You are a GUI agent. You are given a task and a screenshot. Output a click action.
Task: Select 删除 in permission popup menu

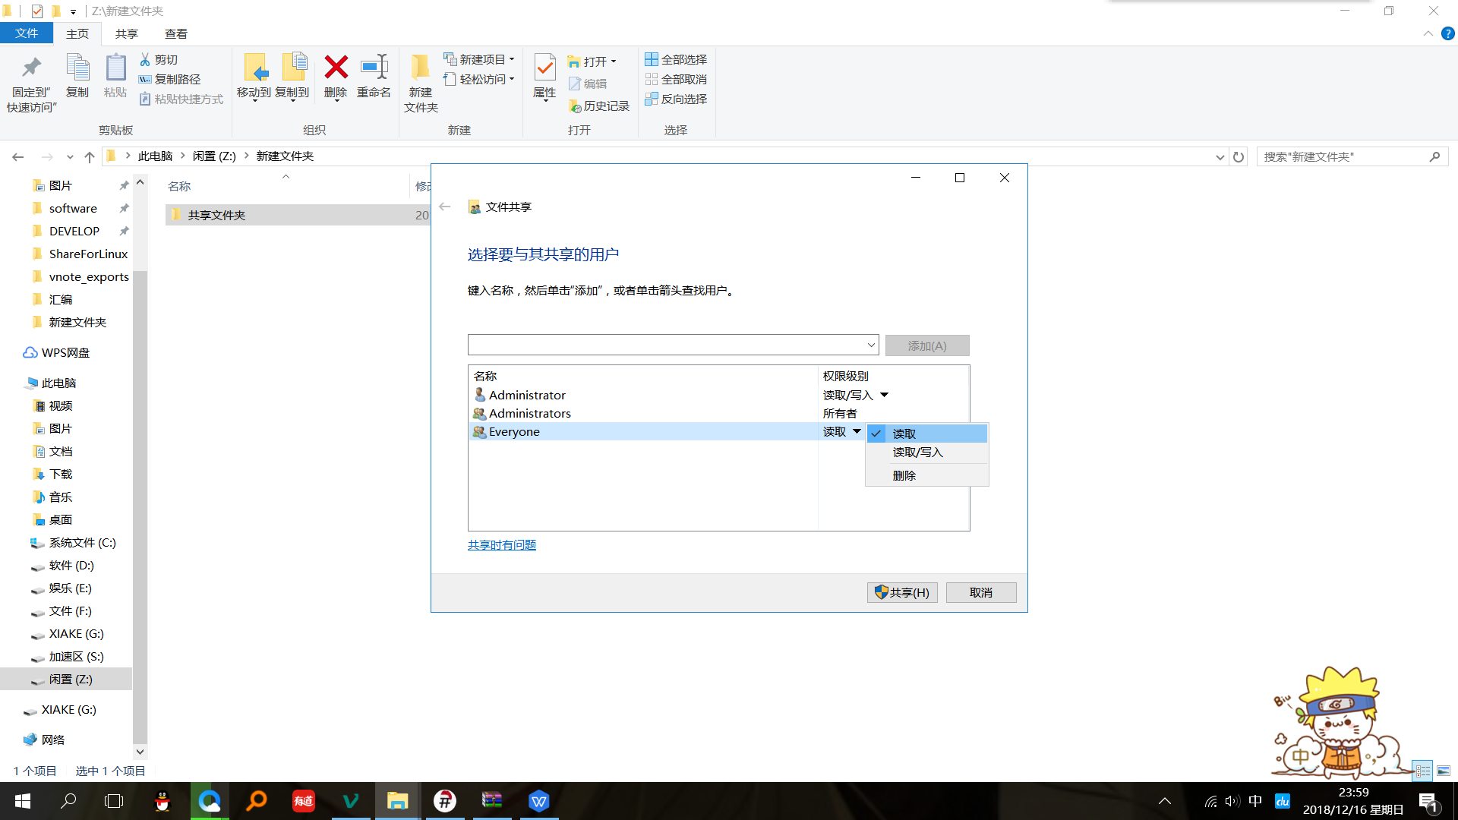[904, 475]
